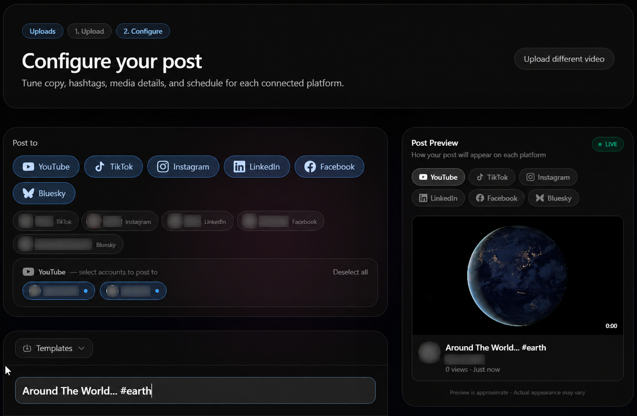The width and height of the screenshot is (637, 416).
Task: Toggle YouTube in the Post to row
Action: coord(46,167)
